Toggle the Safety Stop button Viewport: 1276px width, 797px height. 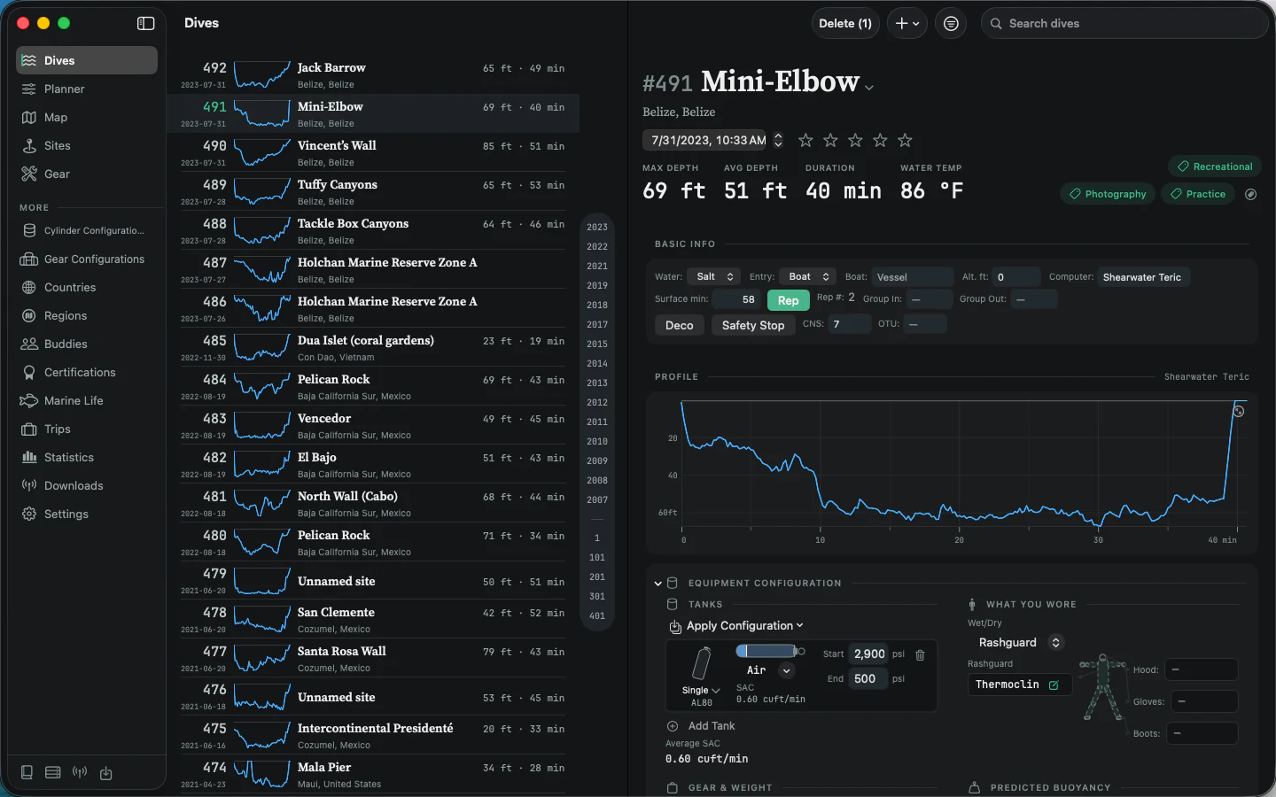(753, 325)
